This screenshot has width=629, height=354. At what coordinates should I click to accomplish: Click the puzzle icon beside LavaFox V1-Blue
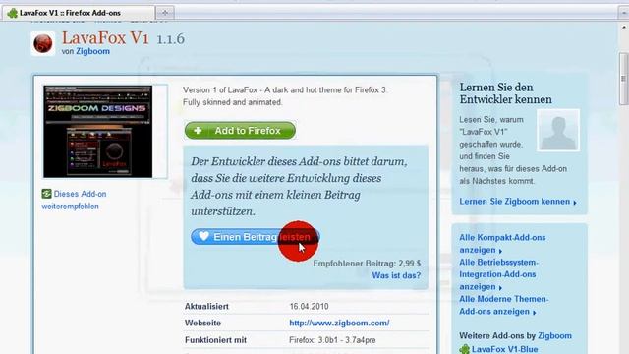tap(464, 349)
